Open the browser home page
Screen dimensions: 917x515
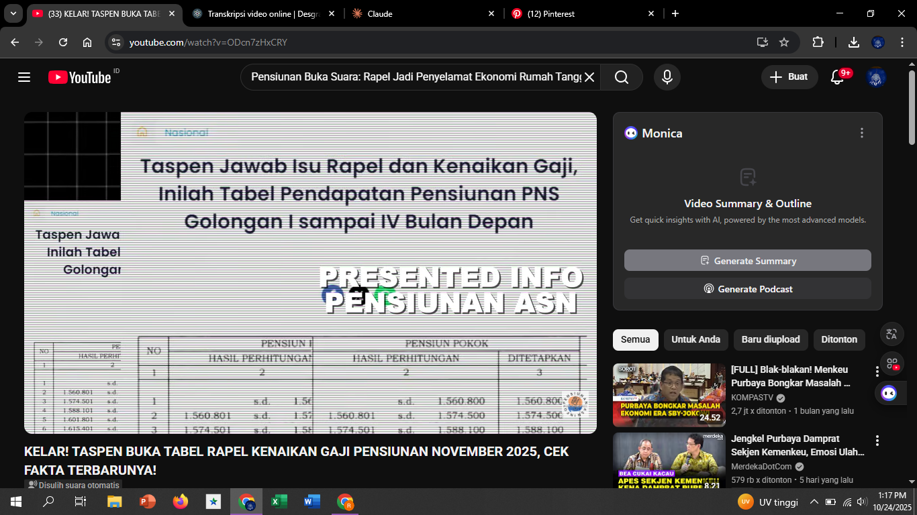click(87, 42)
